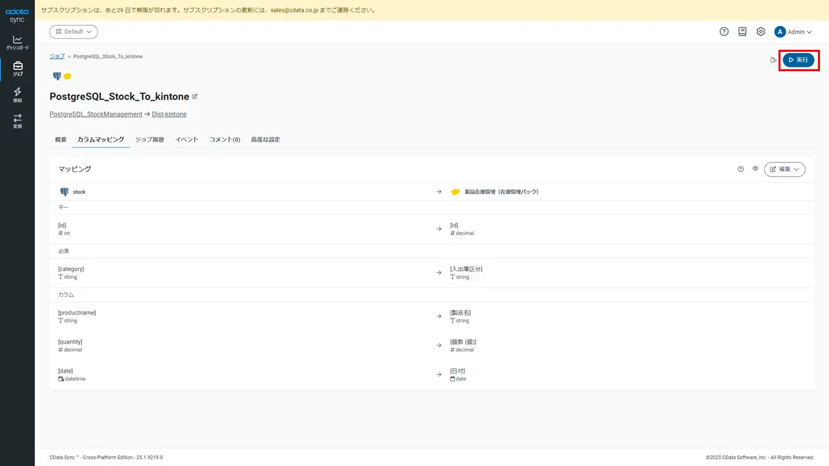Open the 接続 connections page in the sidebar
The width and height of the screenshot is (829, 466).
click(17, 95)
